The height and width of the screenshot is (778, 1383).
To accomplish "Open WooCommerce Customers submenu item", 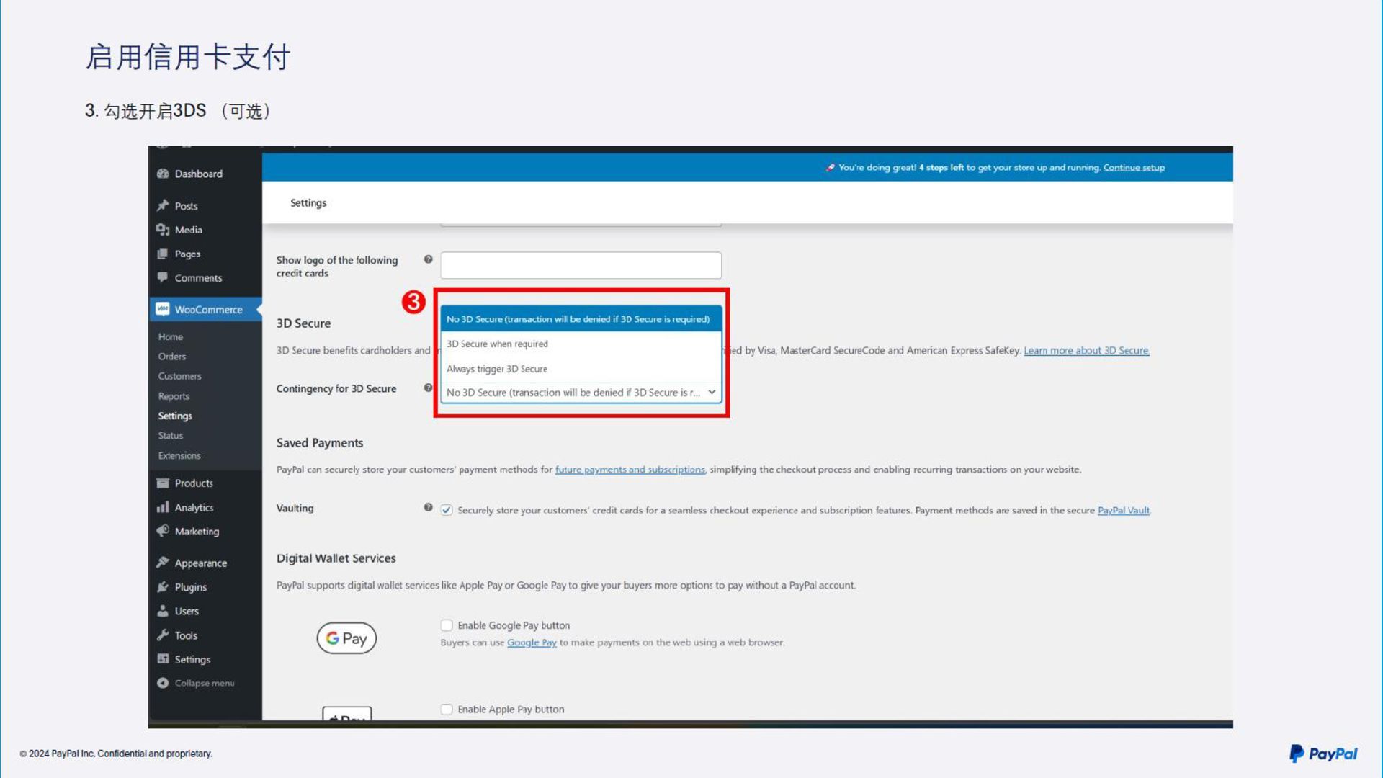I will (x=180, y=376).
